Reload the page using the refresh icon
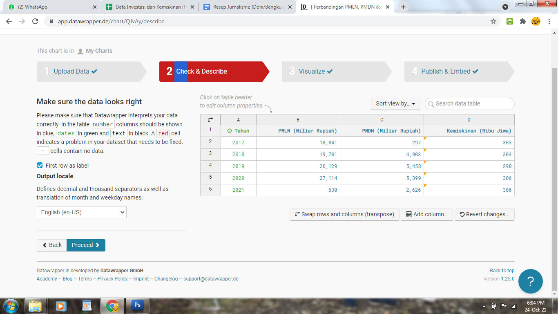This screenshot has width=558, height=314. (35, 21)
